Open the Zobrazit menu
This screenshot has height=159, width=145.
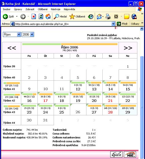click(30, 9)
